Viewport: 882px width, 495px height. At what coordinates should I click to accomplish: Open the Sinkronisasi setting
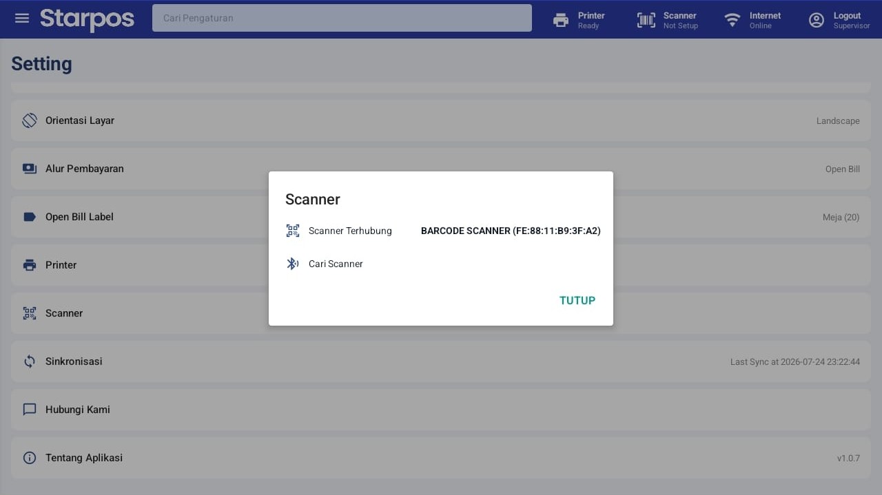click(x=441, y=361)
